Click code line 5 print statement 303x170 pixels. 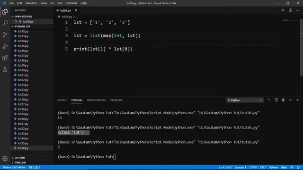coord(103,49)
